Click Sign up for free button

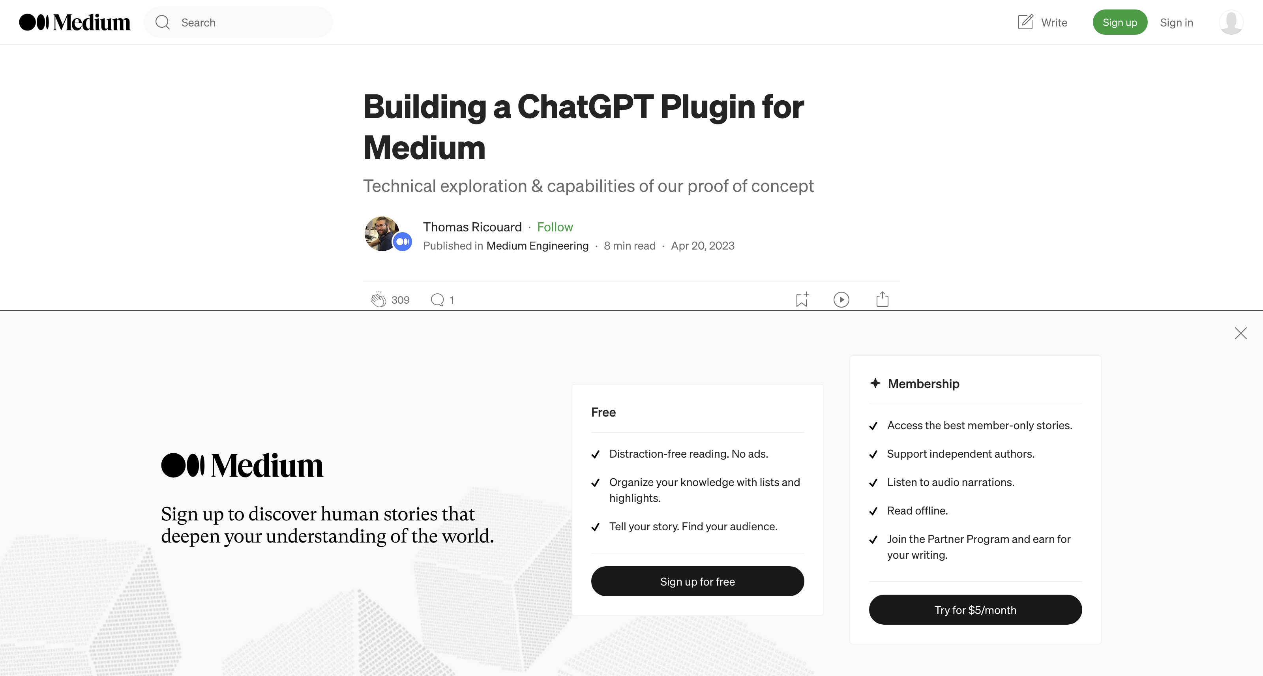tap(697, 581)
